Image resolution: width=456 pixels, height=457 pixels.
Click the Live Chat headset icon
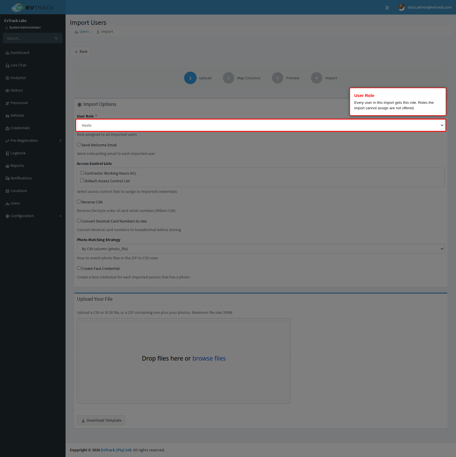[7, 66]
